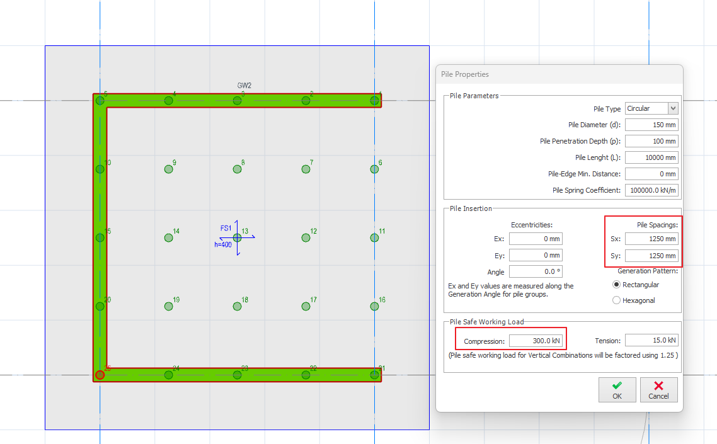The width and height of the screenshot is (717, 444).
Task: Click pile marker 19
Action: (169, 306)
